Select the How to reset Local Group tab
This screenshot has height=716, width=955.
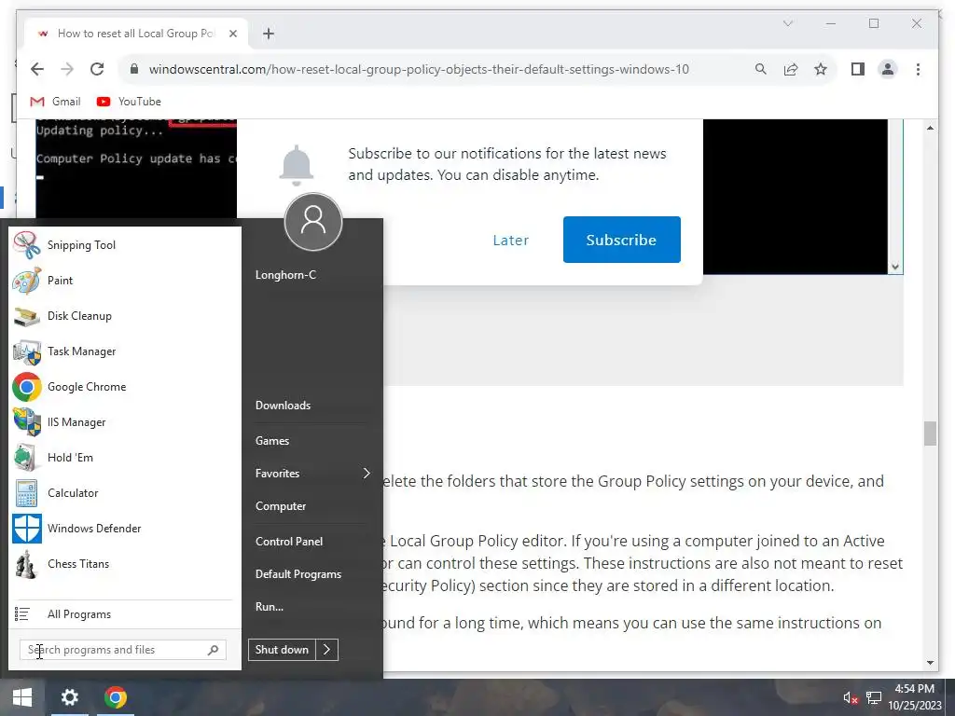(136, 34)
